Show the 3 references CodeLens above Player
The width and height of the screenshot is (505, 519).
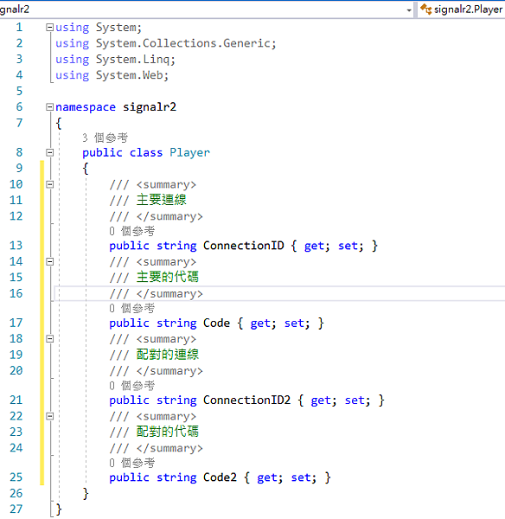(105, 138)
